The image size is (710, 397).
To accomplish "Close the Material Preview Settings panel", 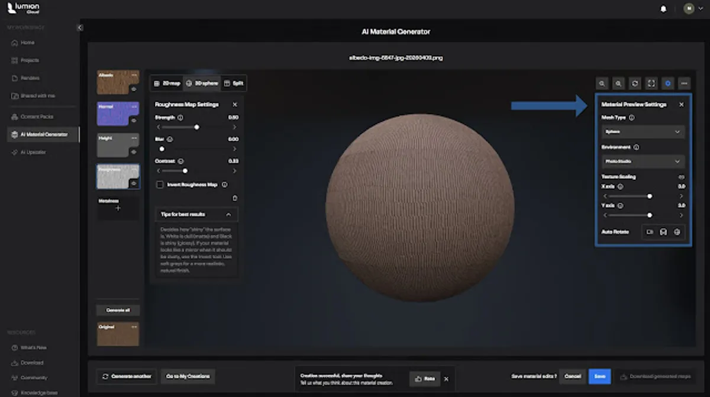I will (x=681, y=104).
